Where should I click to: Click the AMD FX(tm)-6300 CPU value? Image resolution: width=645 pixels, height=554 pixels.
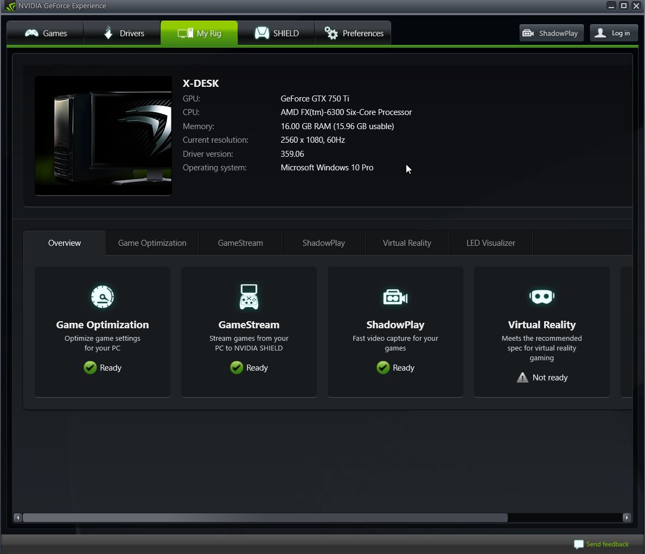[346, 112]
